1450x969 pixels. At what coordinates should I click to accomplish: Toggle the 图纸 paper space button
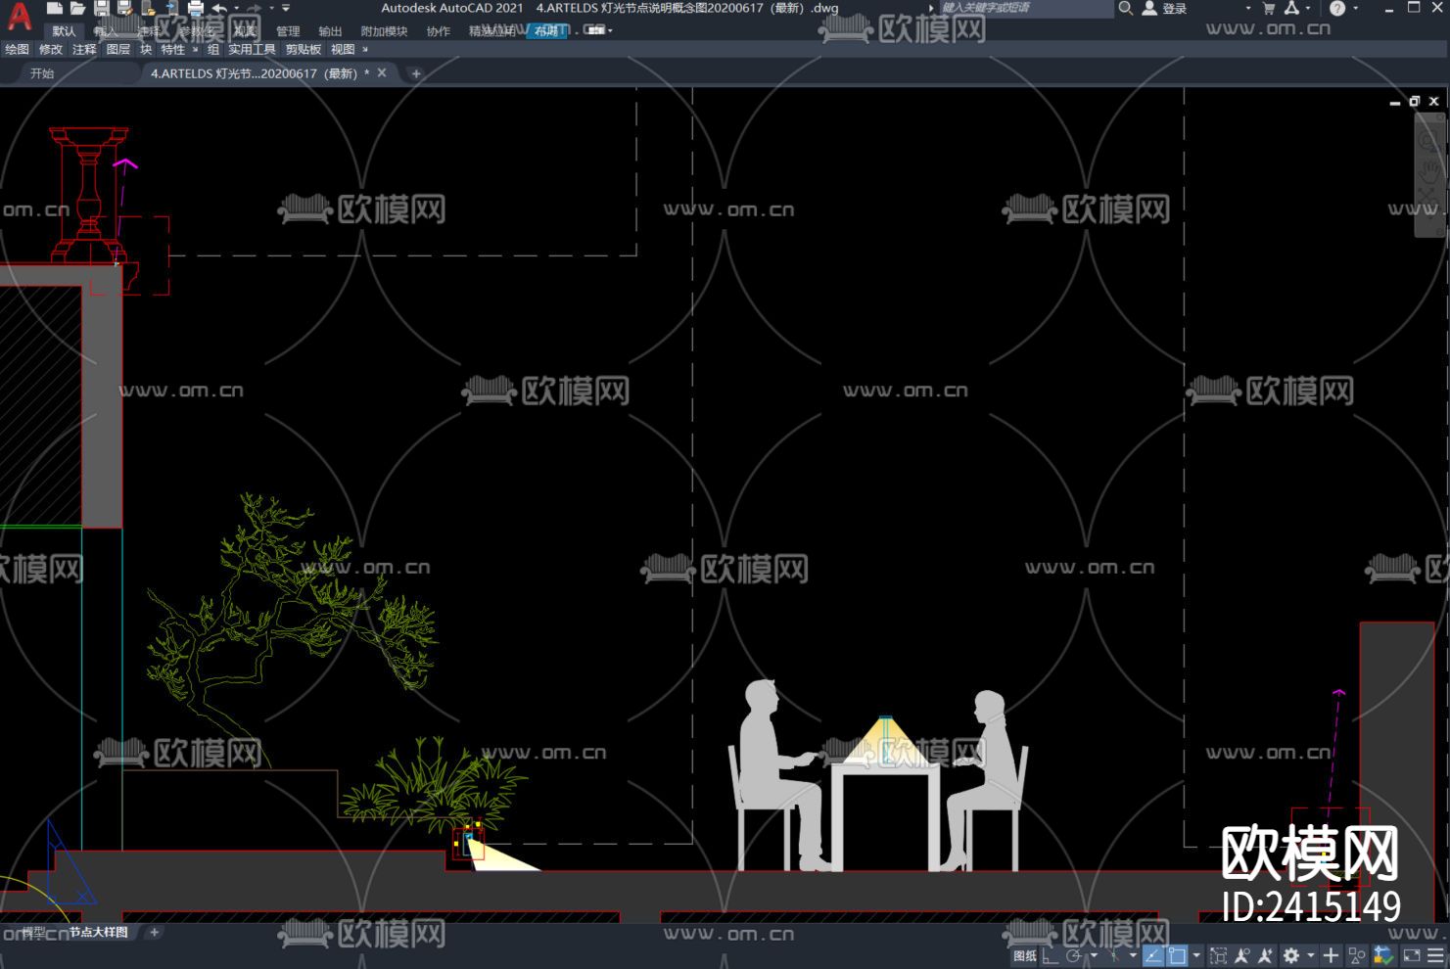1024,955
